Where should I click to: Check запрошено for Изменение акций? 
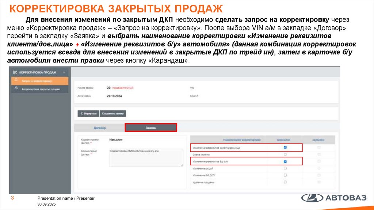tap(285, 168)
